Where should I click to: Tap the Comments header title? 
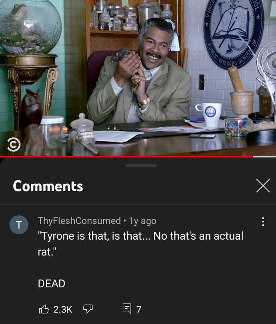point(48,186)
